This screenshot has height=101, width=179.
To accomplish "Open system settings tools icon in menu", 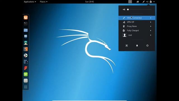I will (127, 45).
